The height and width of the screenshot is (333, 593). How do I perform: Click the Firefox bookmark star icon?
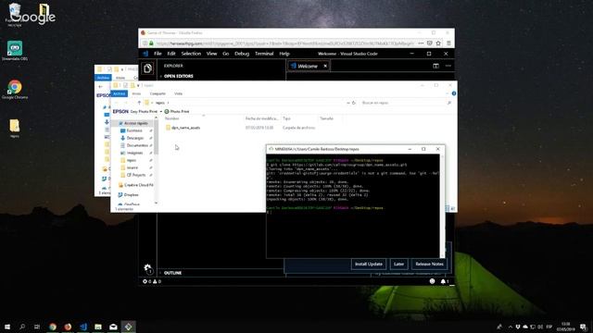438,43
